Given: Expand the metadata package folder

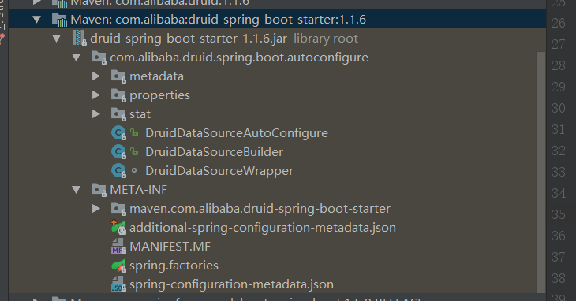Looking at the screenshot, I should pyautogui.click(x=96, y=76).
